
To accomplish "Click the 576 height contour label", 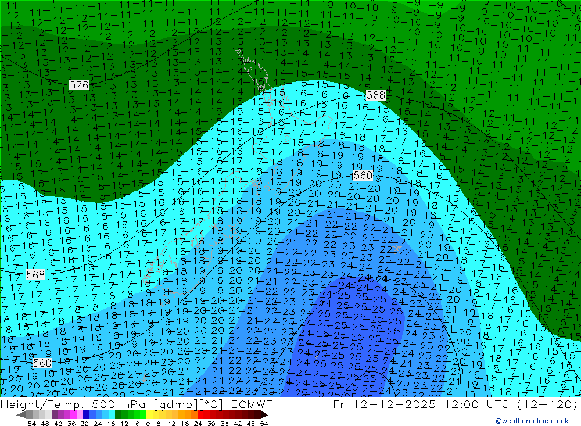I will pyautogui.click(x=79, y=85).
